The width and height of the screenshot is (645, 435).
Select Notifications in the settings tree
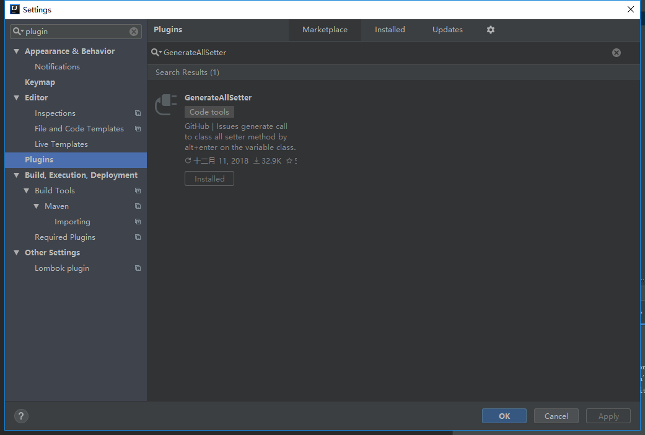click(x=57, y=67)
